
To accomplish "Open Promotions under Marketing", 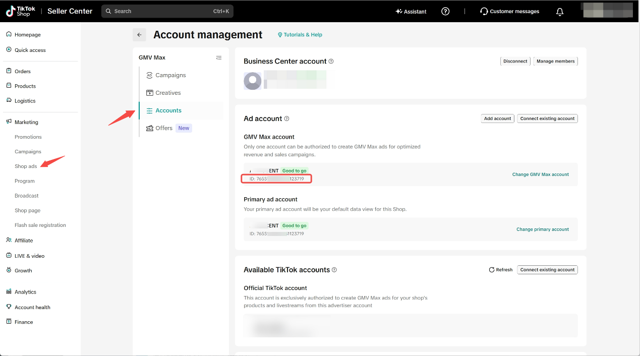I will tap(28, 137).
